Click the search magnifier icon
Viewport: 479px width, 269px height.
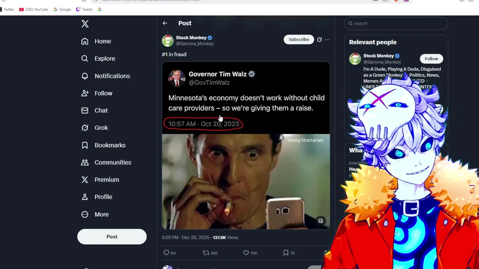pos(351,24)
